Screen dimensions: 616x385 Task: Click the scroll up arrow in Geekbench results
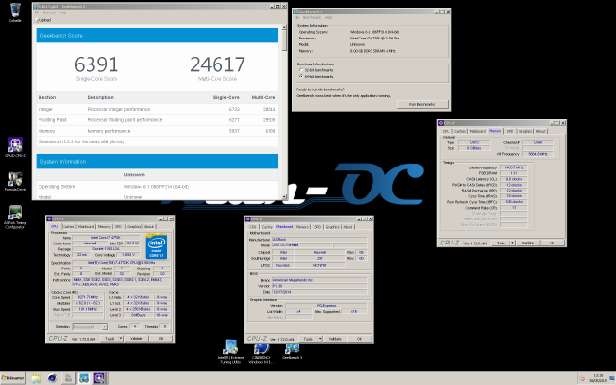(284, 27)
